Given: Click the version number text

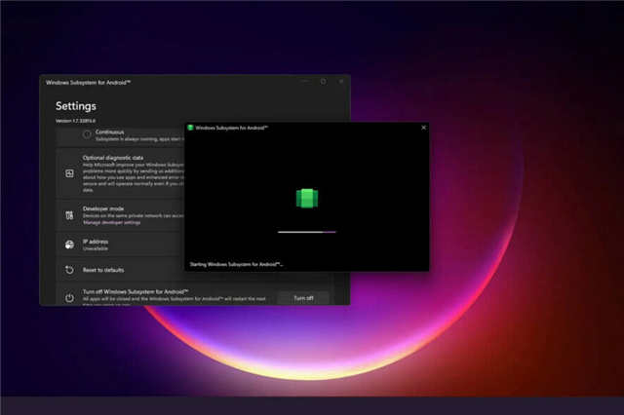Looking at the screenshot, I should 75,121.
